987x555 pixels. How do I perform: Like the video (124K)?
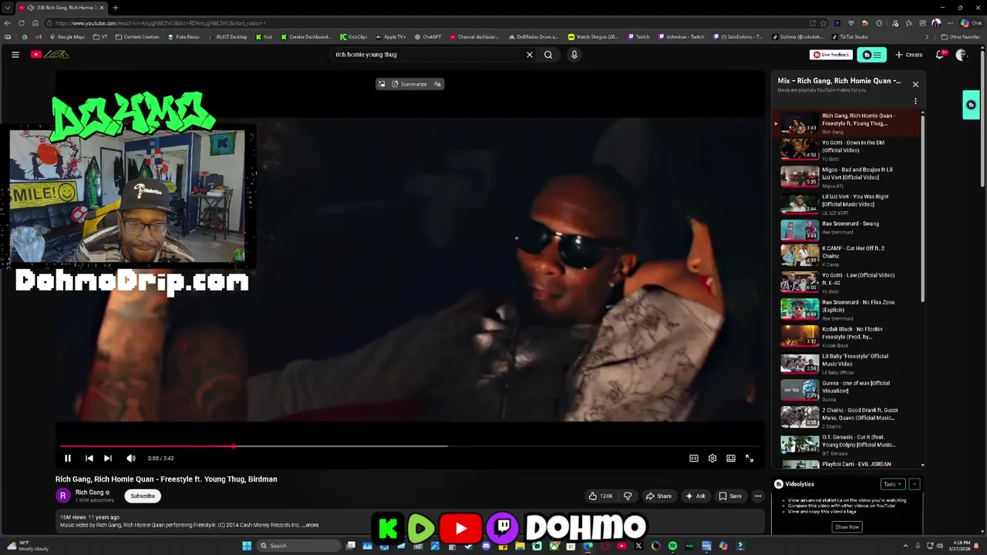pos(600,496)
